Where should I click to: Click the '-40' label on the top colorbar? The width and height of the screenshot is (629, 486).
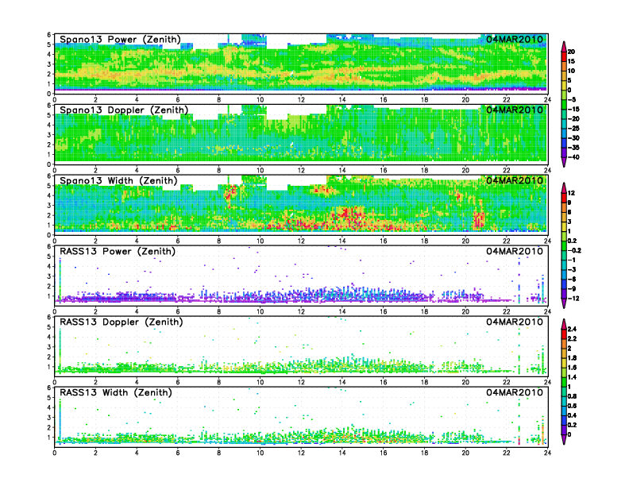(573, 157)
